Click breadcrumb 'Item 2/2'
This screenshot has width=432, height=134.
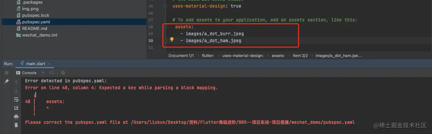coord(300,56)
